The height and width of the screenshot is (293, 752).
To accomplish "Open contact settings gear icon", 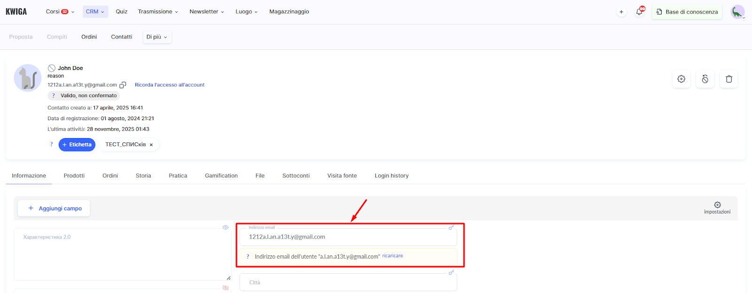I will (x=681, y=79).
